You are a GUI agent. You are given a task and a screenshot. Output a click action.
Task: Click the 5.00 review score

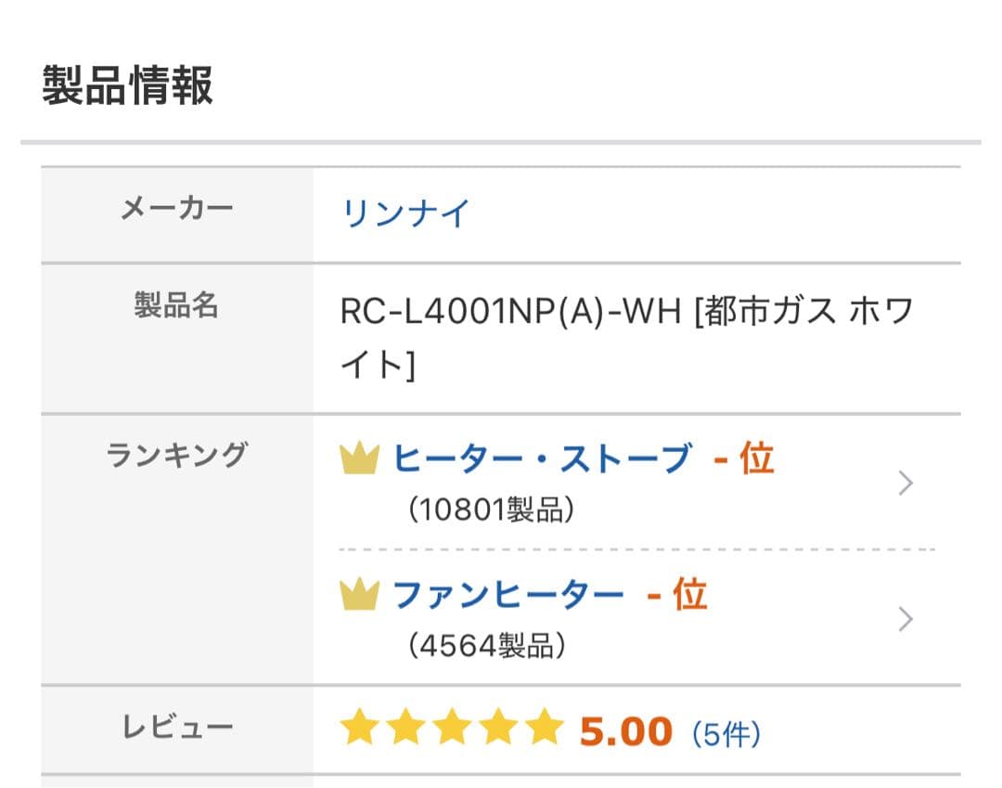(625, 731)
